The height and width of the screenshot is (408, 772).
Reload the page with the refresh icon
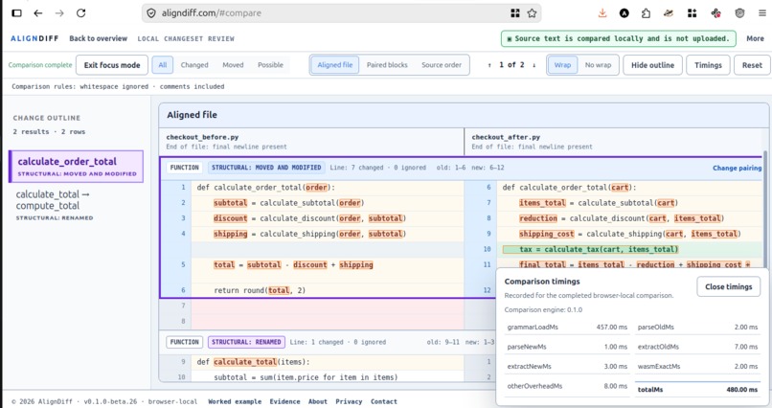pyautogui.click(x=80, y=13)
